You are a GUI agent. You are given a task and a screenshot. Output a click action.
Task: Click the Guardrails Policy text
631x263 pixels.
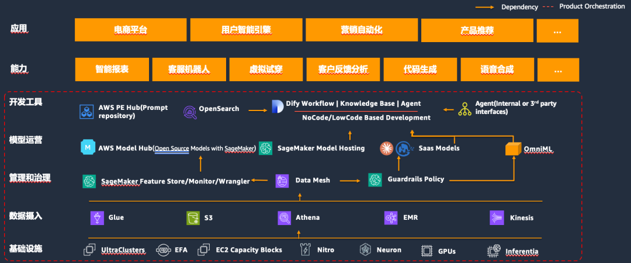point(416,179)
